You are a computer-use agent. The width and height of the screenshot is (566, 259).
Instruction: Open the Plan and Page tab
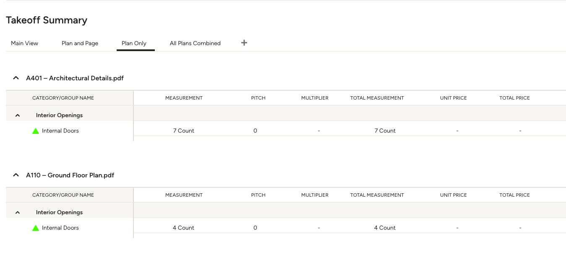click(x=80, y=43)
